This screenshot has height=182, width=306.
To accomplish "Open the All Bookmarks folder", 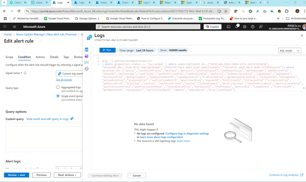I will pyautogui.click(x=296, y=19).
